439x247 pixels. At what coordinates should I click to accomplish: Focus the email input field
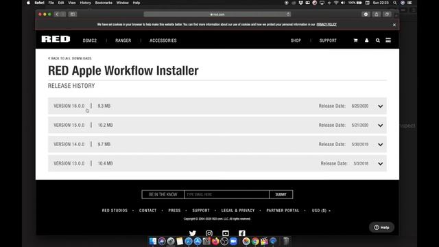click(x=226, y=194)
